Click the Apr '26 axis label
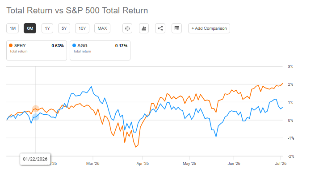Viewport: 315px width, 177px height. pos(143,164)
